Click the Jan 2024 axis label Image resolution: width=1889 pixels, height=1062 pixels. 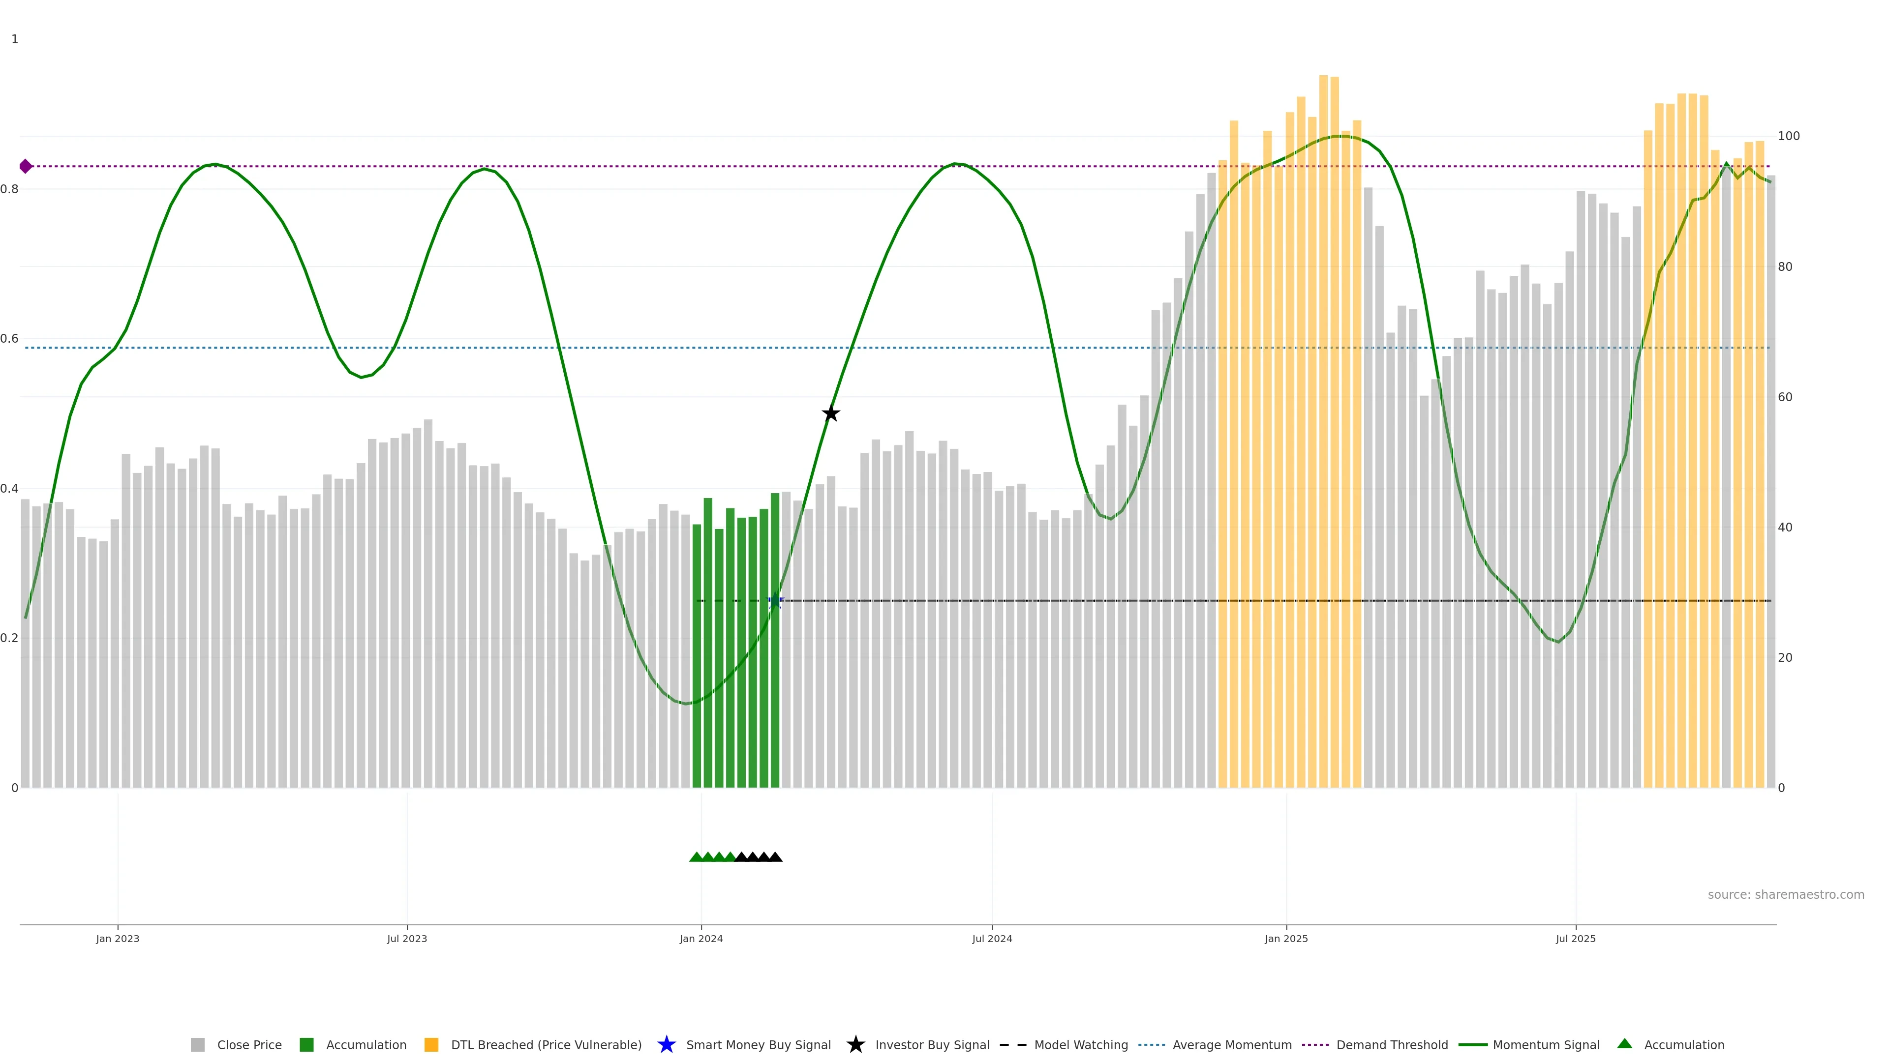(701, 939)
